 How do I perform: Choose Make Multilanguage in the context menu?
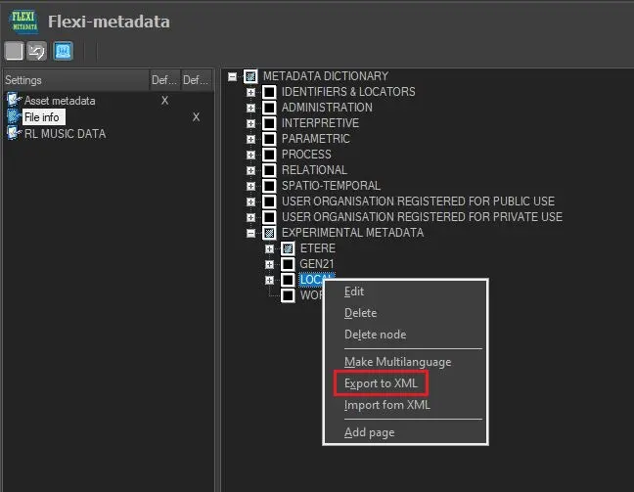click(x=397, y=362)
